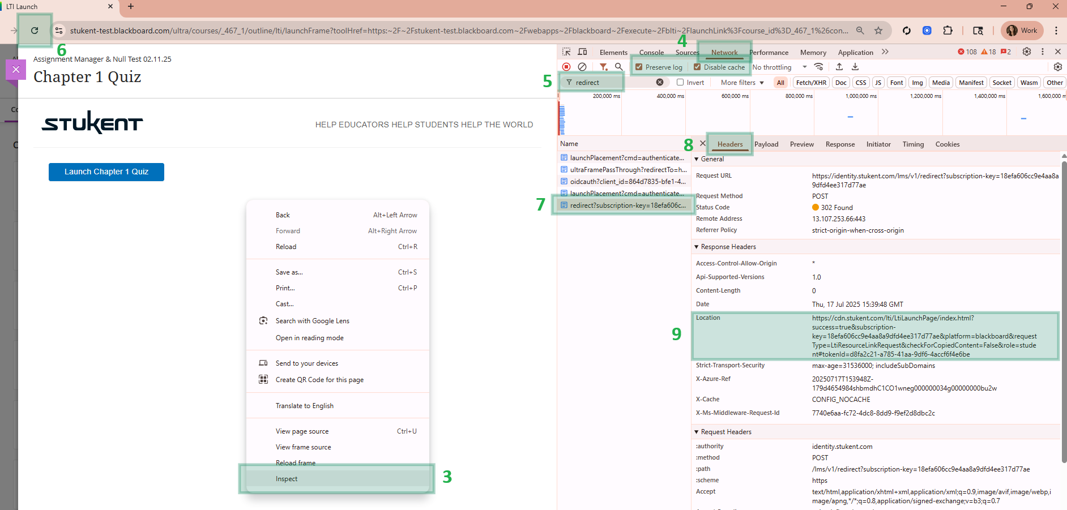The height and width of the screenshot is (510, 1067).
Task: Open DevTools settings gear icon
Action: pos(1027,52)
